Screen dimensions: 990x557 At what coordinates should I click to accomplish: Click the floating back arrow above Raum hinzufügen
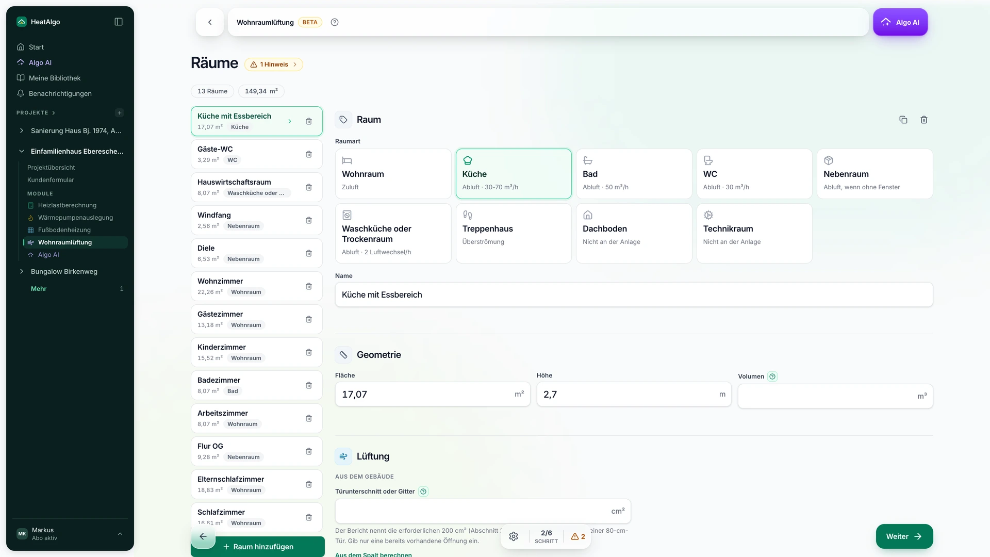pyautogui.click(x=203, y=536)
